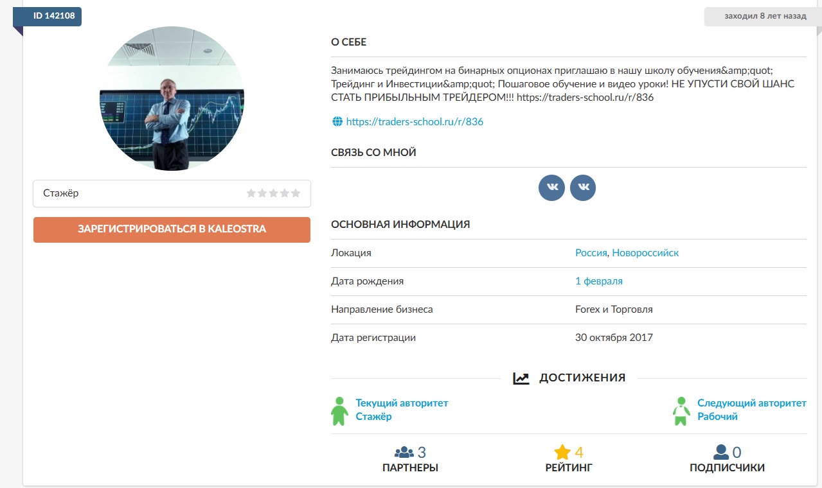
Task: Click the Рабочий next authority figure icon
Action: click(x=681, y=410)
